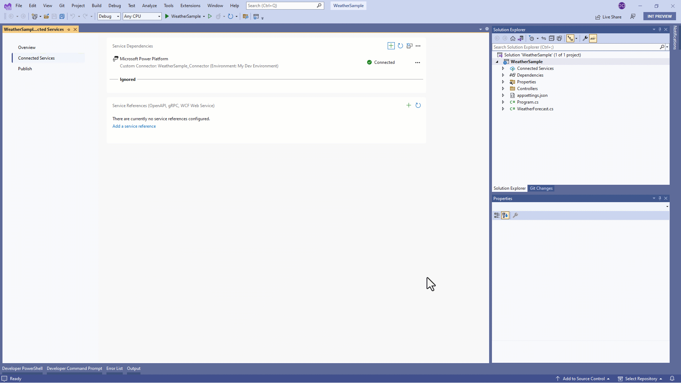Sort Properties alphabetically with A-Z icon

tap(505, 215)
